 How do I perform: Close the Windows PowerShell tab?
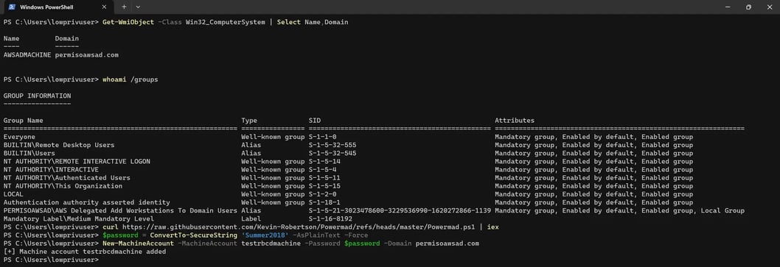pos(104,7)
